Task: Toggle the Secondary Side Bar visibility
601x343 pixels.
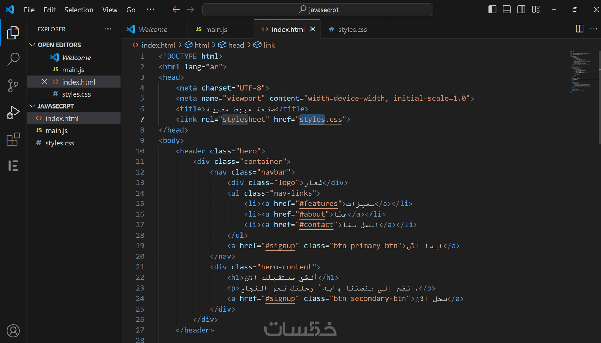Action: pyautogui.click(x=521, y=10)
